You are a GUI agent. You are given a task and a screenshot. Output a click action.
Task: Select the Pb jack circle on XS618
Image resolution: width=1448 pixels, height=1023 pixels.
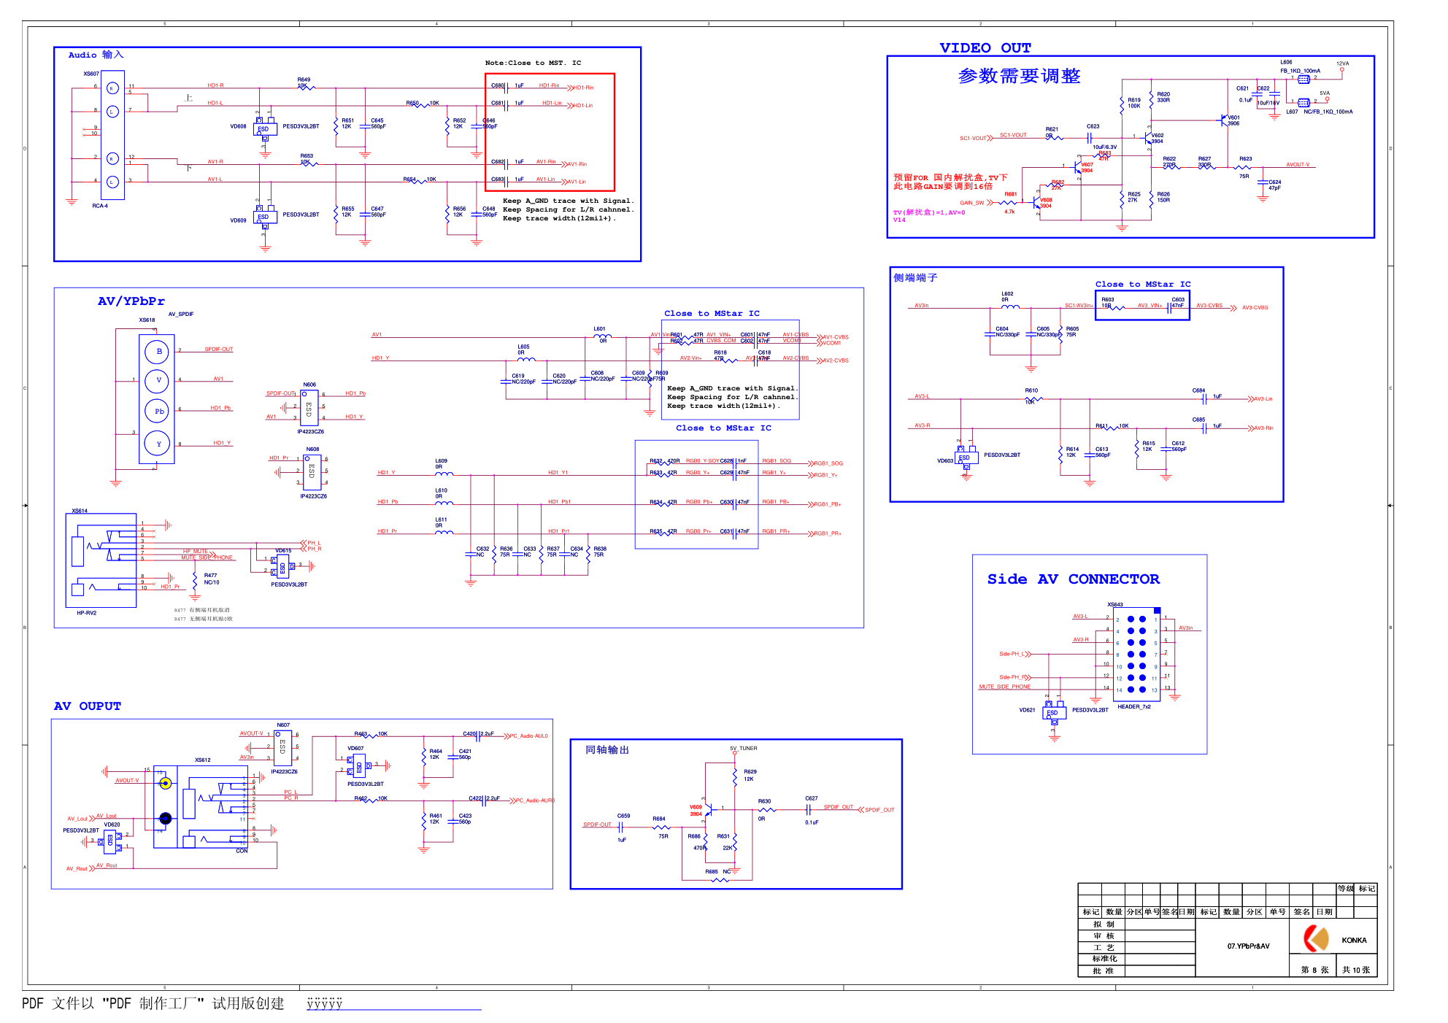pyautogui.click(x=158, y=412)
